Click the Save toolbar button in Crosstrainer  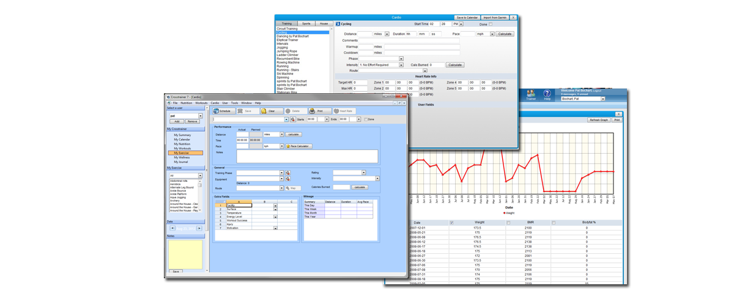click(248, 111)
